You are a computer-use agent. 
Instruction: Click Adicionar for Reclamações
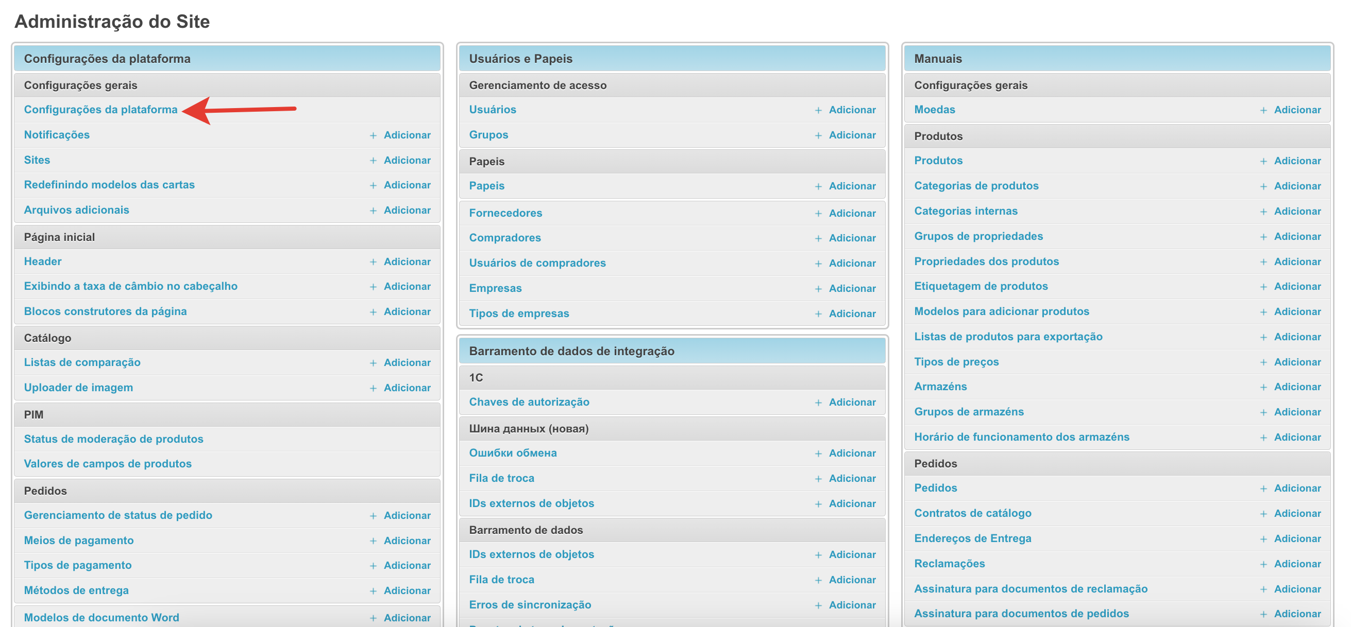pos(1297,564)
